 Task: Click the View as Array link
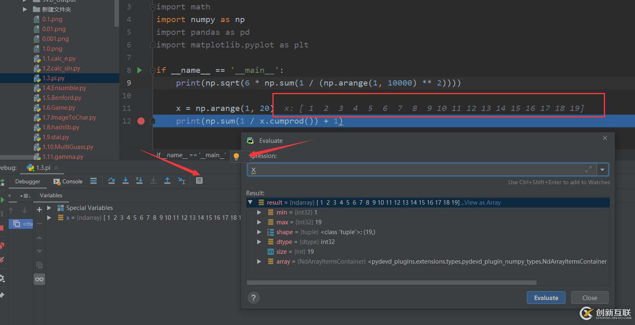pos(482,202)
